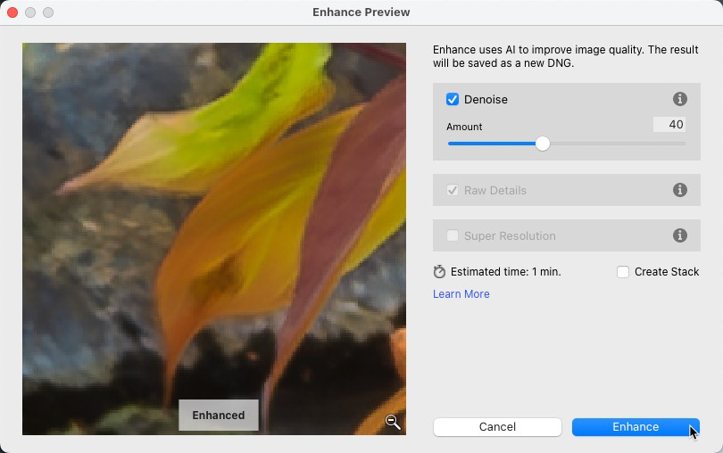Click the Denoise info icon

(679, 99)
